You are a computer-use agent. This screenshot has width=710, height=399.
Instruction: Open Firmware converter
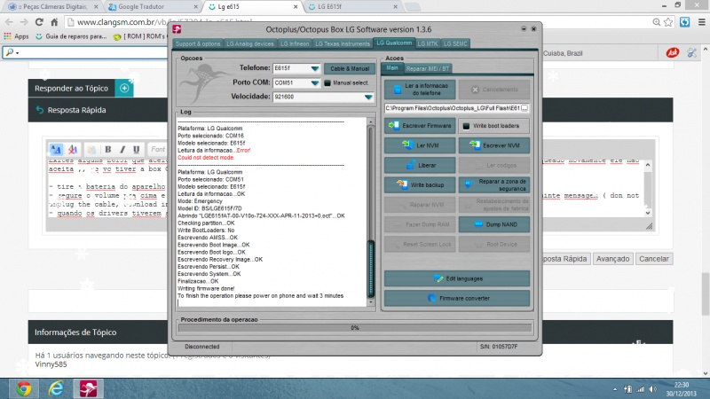coord(457,299)
